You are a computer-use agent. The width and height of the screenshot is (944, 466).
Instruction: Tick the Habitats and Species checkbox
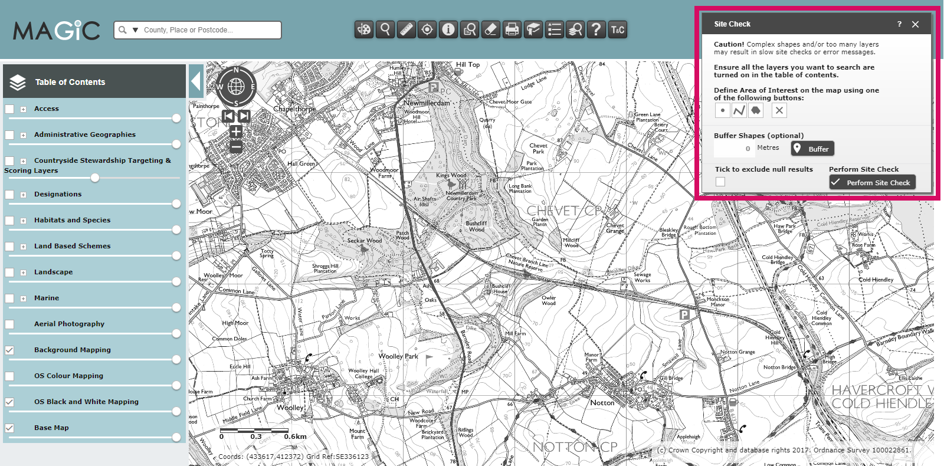(x=9, y=221)
